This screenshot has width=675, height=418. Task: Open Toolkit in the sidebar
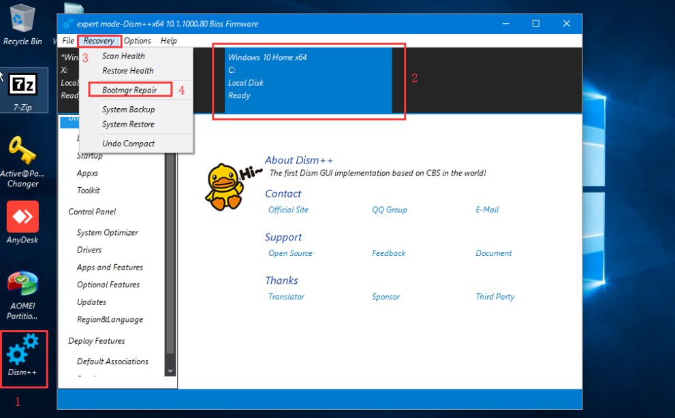[89, 190]
